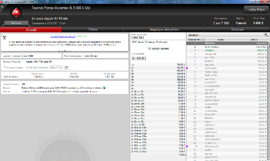Open the Structure tab
Screen dimensions: 270x161
coord(237,30)
